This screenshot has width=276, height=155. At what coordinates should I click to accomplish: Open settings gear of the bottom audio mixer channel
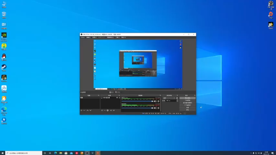158,108
